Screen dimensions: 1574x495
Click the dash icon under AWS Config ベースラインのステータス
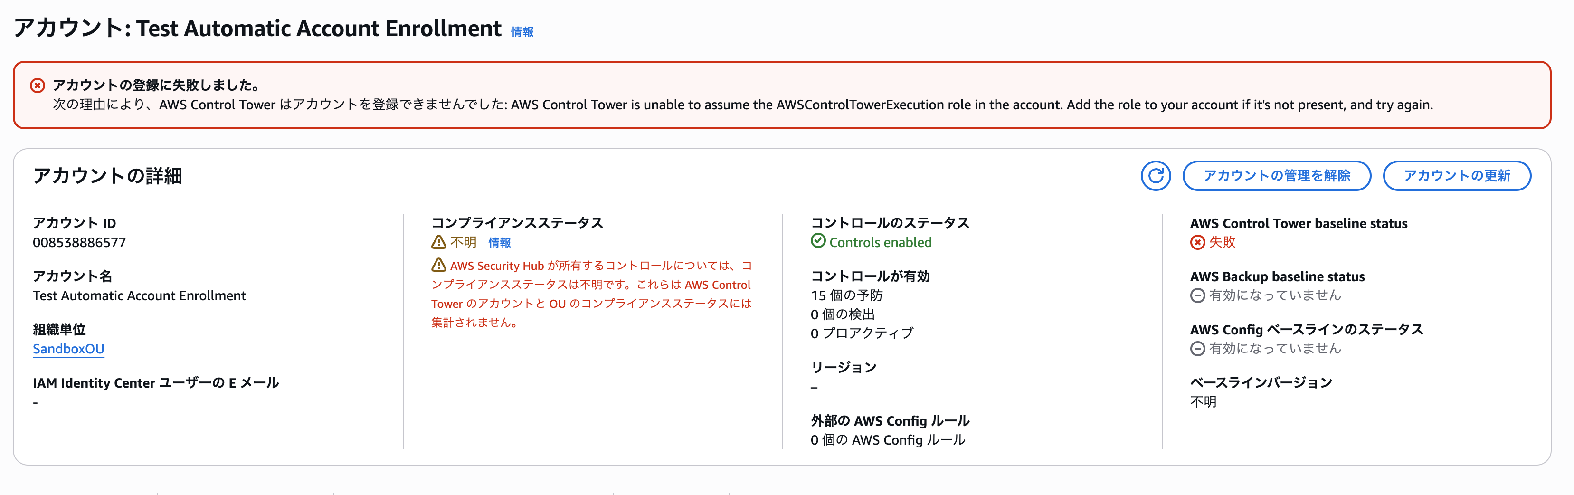[1199, 348]
